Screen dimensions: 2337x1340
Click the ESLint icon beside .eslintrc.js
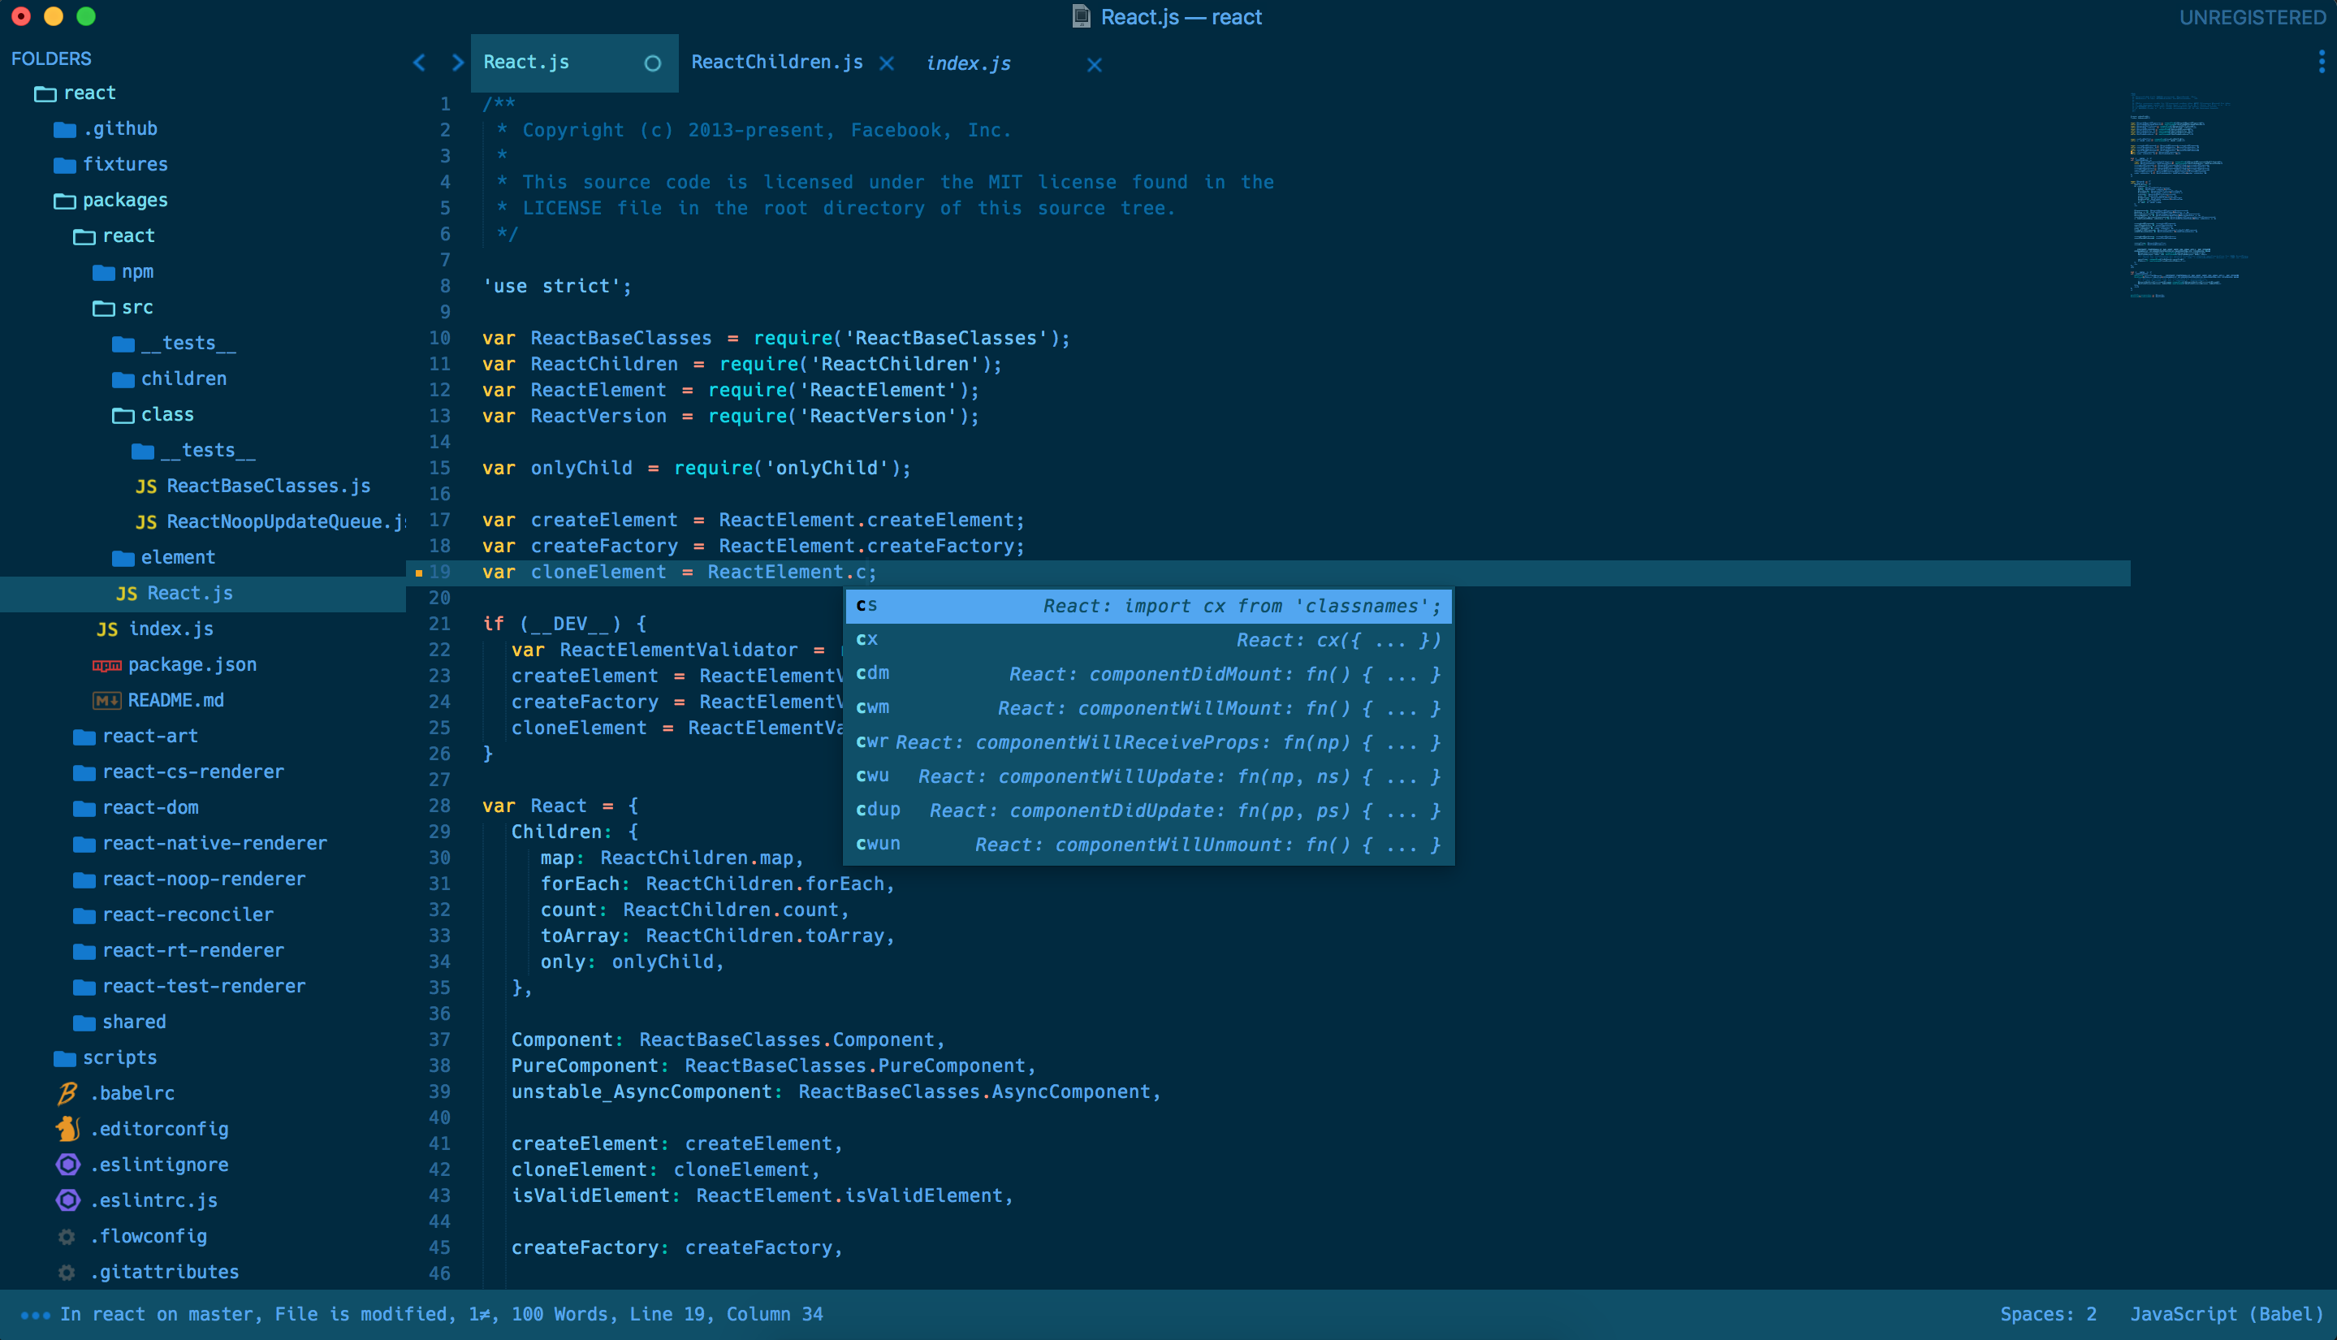68,1201
